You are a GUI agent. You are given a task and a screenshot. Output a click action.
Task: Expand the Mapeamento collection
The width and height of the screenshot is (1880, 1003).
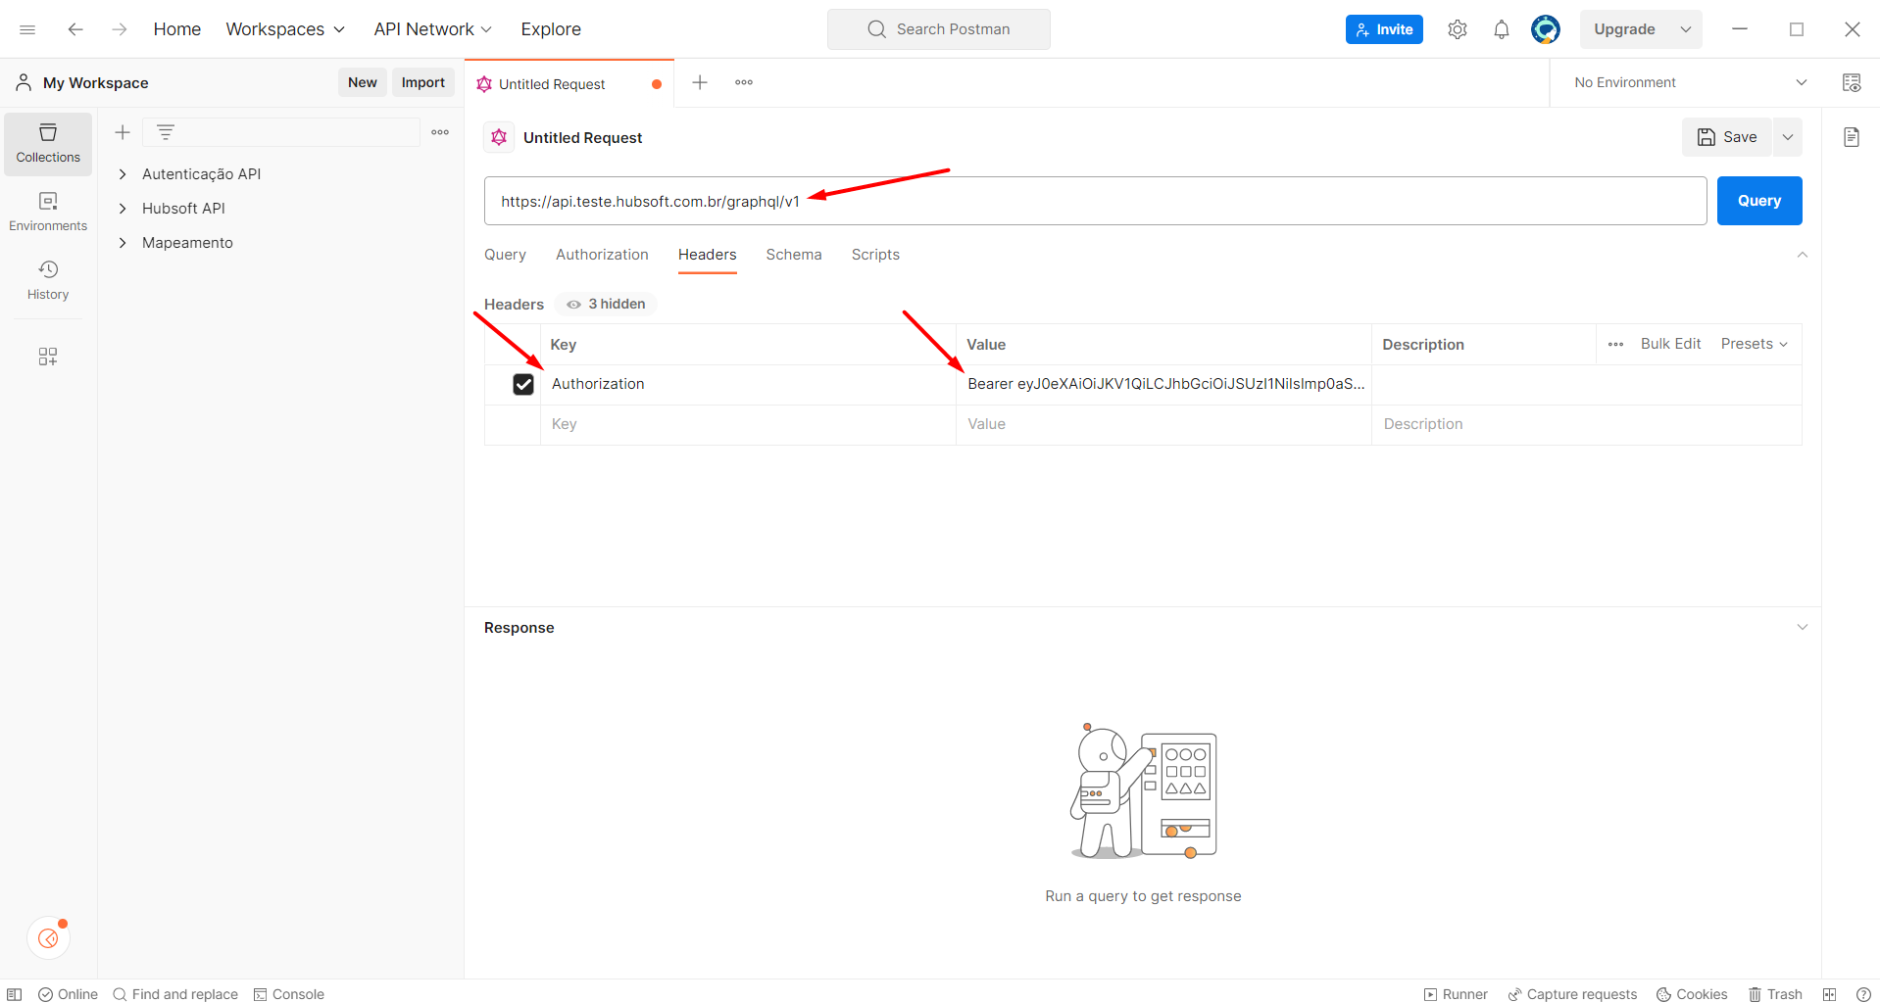(123, 243)
